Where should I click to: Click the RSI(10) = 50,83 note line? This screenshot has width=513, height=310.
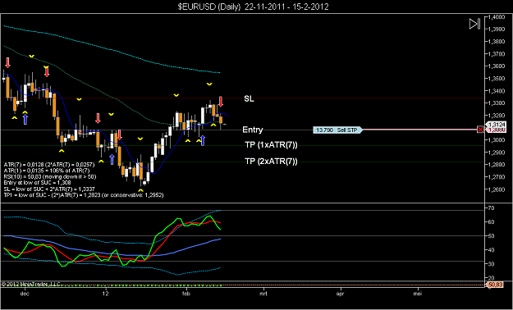coord(51,176)
